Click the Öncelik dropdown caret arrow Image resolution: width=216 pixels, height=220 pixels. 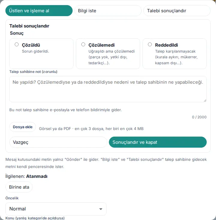101,209
